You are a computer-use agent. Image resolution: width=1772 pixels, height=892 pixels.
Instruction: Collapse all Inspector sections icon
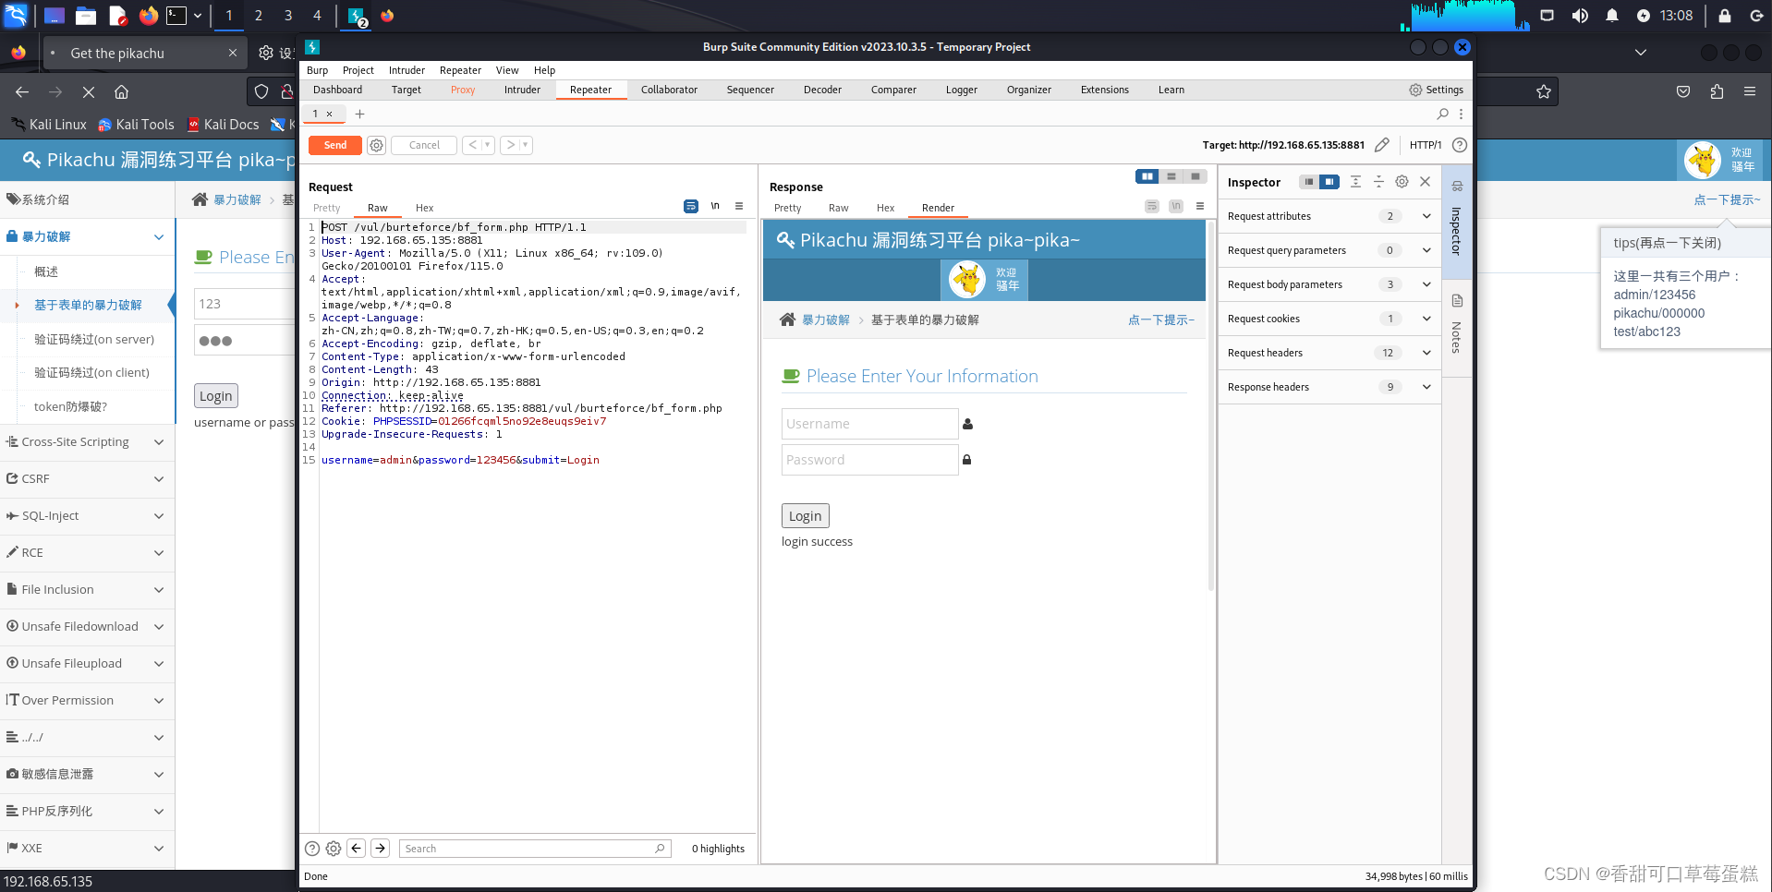(1378, 182)
